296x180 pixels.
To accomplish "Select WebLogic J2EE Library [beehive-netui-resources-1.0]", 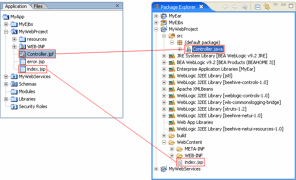I will pyautogui.click(x=230, y=129).
